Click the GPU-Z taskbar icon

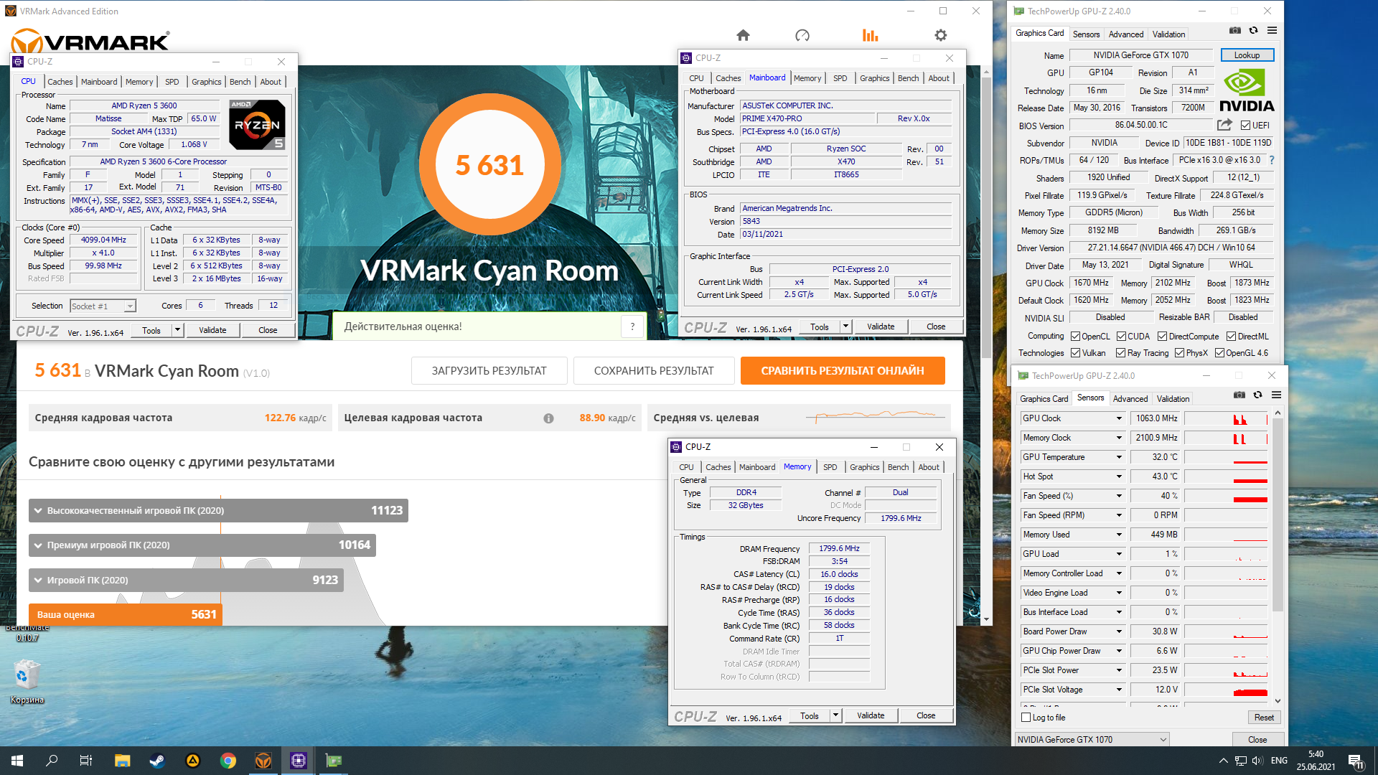334,761
